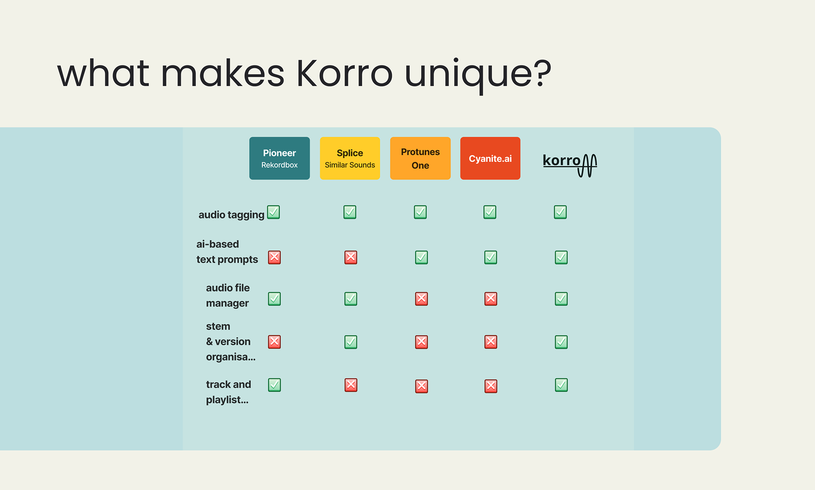
Task: Click Korro's track and playlist checkmark
Action: click(561, 385)
